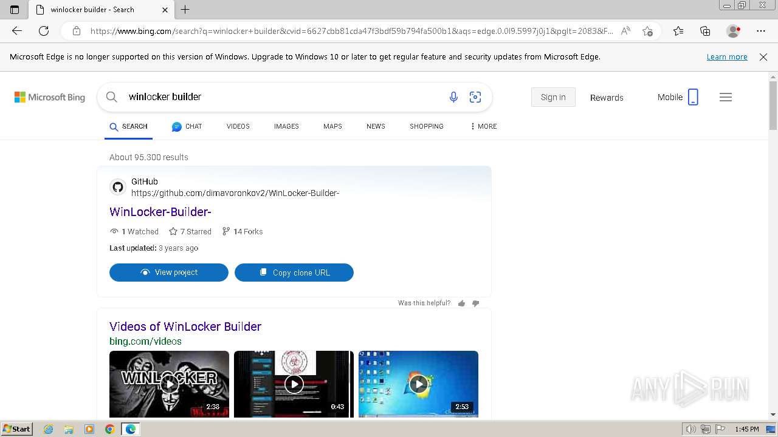Play the 0:43 video thumbnail
The image size is (778, 437).
(294, 384)
